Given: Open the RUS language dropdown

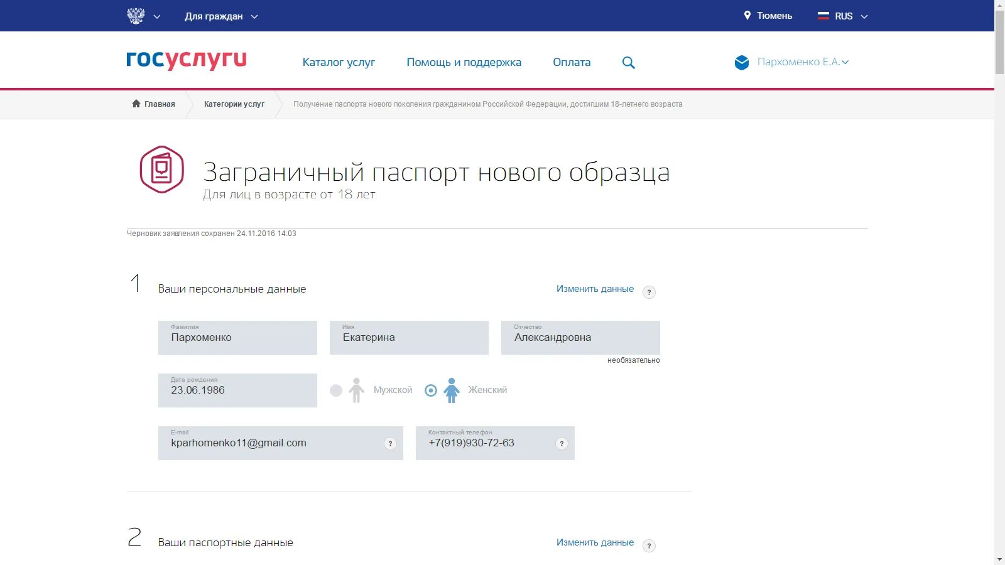Looking at the screenshot, I should 851,16.
